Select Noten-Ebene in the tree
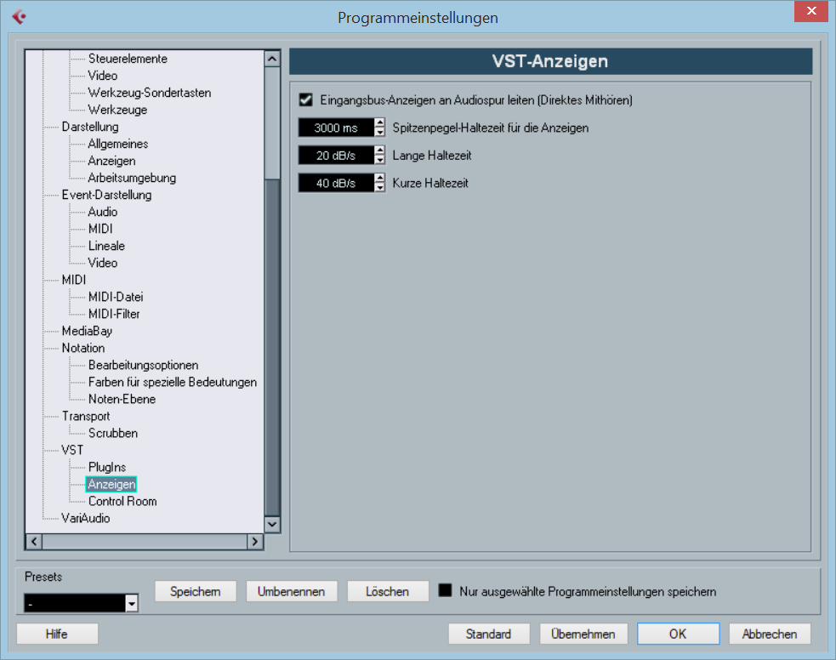This screenshot has width=836, height=660. point(122,399)
